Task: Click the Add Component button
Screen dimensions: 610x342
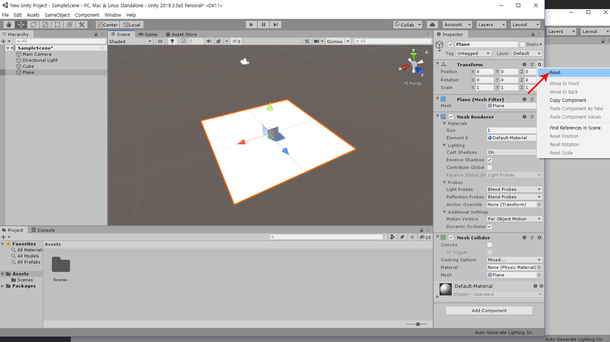Action: click(489, 311)
